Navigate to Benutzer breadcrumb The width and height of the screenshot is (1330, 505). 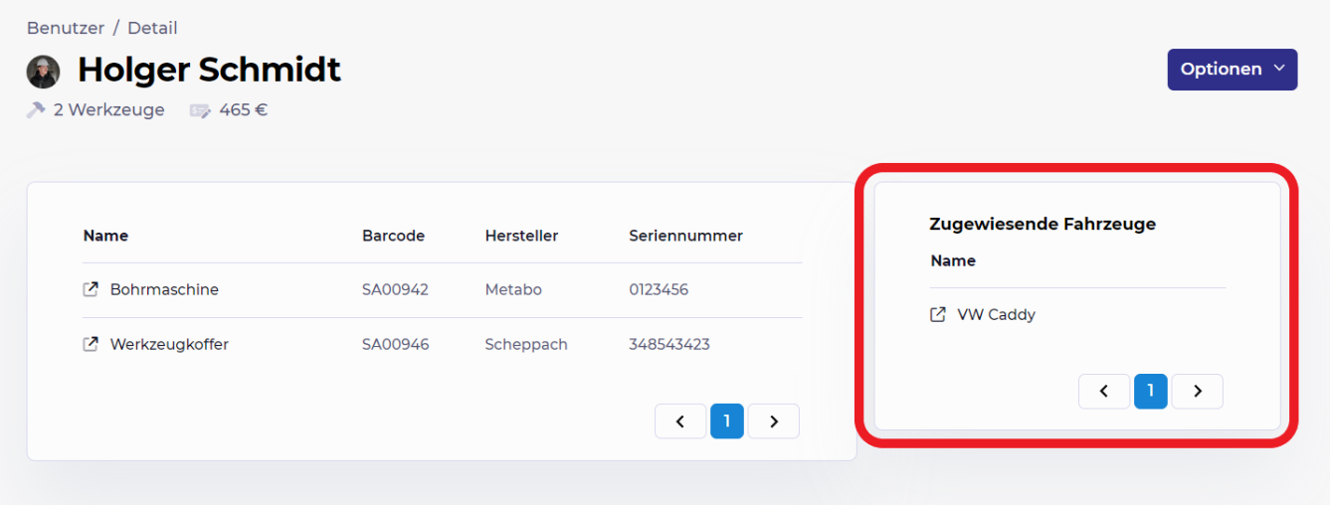click(x=66, y=28)
